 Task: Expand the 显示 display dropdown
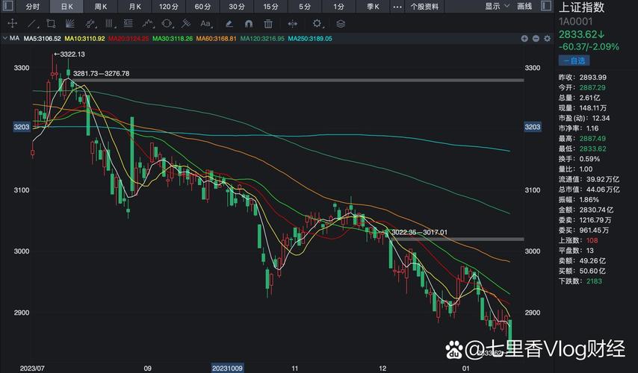click(x=496, y=6)
